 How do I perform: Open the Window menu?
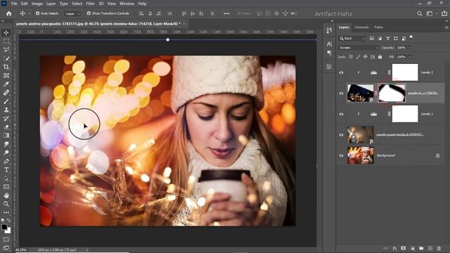127,4
